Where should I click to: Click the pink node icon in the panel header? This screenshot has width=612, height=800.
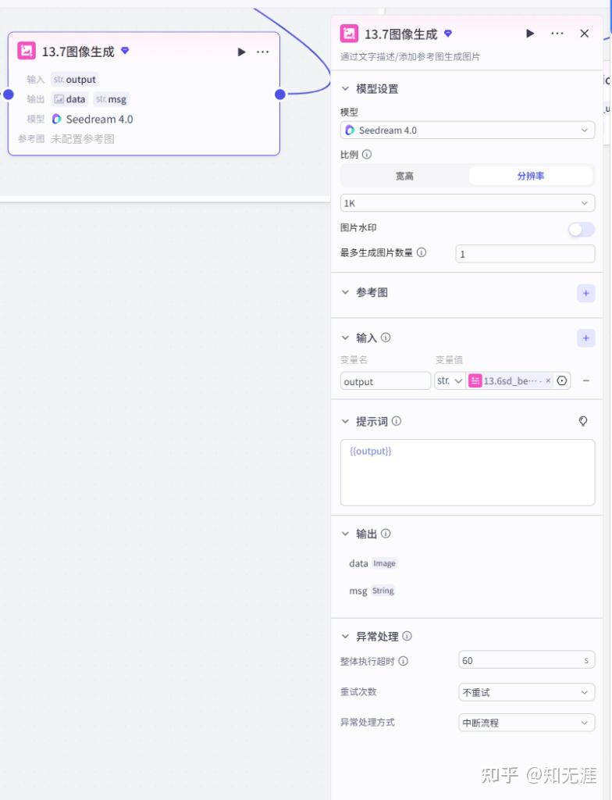coord(350,34)
